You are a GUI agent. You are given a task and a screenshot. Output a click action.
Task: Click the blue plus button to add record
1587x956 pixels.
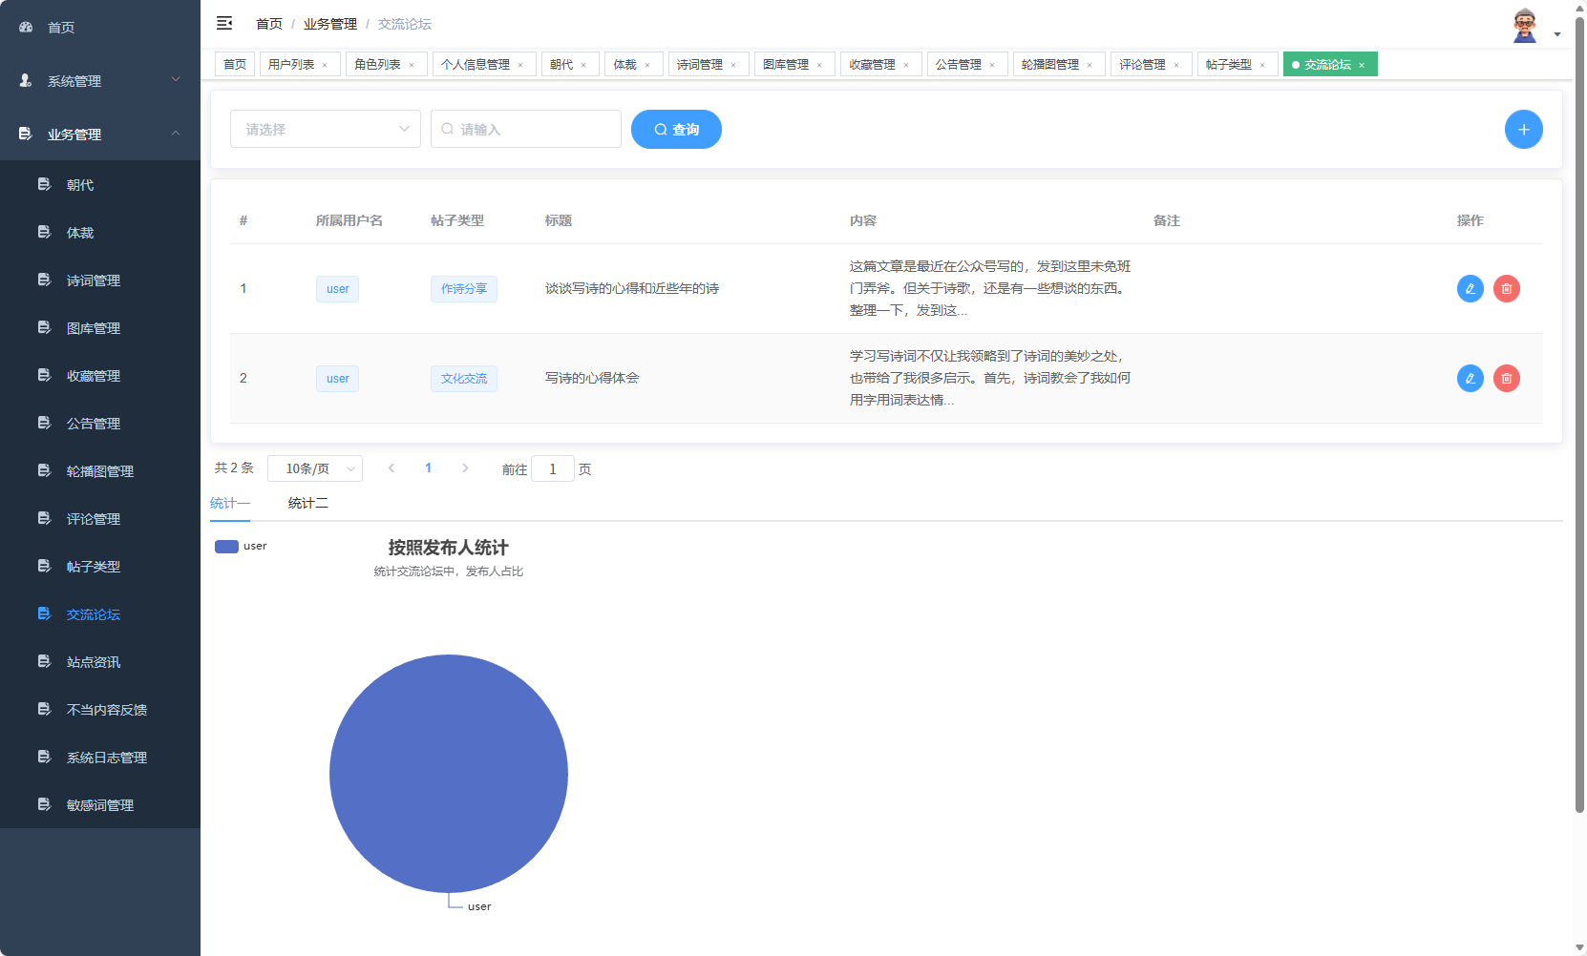tap(1524, 129)
